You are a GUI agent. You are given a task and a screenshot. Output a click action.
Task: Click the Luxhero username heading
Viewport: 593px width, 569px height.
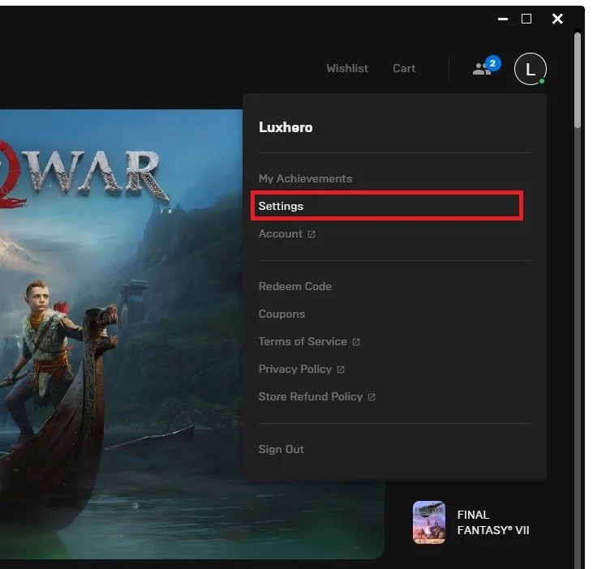click(x=286, y=127)
